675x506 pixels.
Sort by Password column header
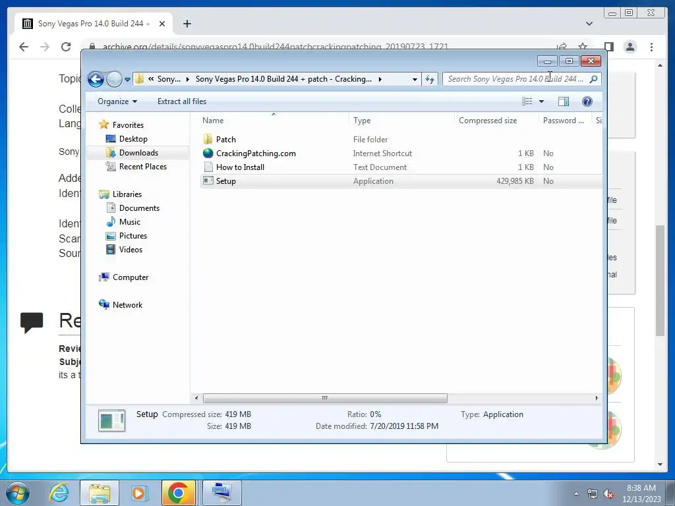pos(565,121)
